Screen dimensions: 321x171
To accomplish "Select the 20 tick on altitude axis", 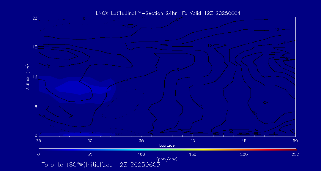I will coord(34,18).
